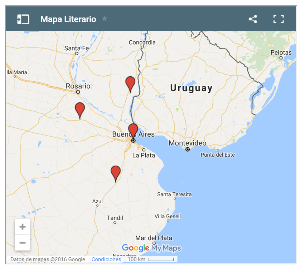The height and width of the screenshot is (268, 300).
Task: Click the Tandil city label
Action: point(115,218)
